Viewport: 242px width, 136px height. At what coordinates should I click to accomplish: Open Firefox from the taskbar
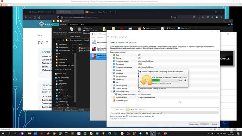coord(48,133)
